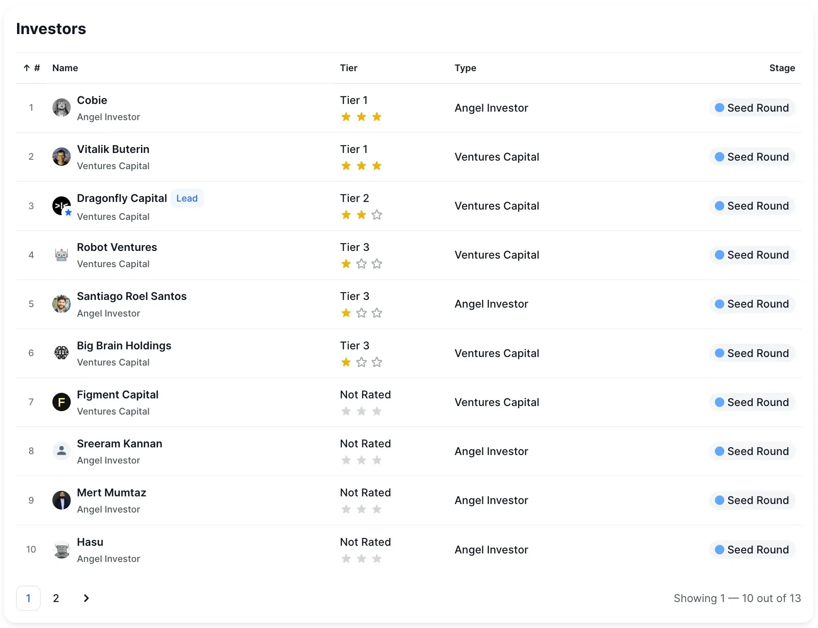
Task: Open the Santiago Roel Santos investor name
Action: 132,297
